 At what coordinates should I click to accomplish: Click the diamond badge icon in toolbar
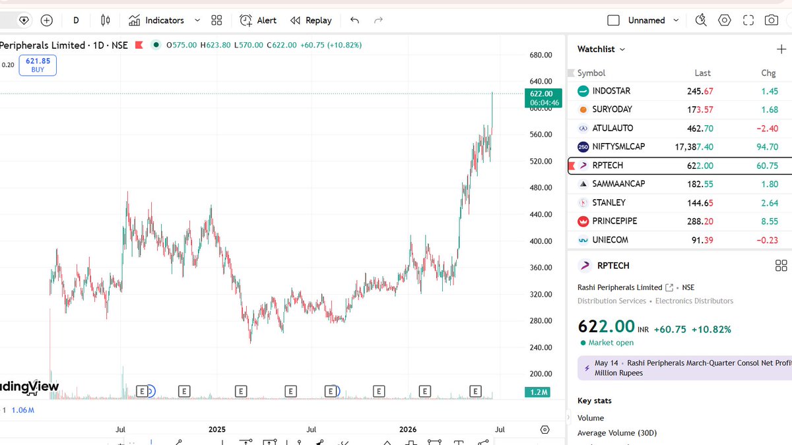pyautogui.click(x=24, y=20)
